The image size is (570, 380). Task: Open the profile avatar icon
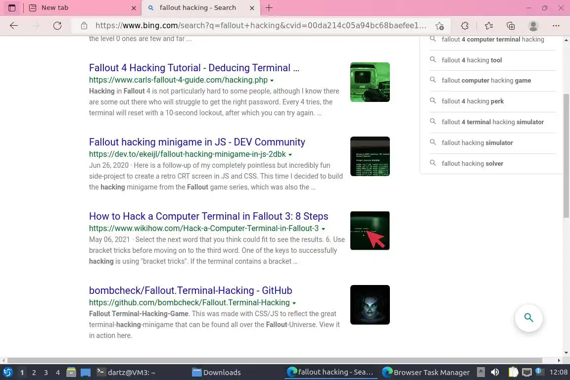(533, 26)
